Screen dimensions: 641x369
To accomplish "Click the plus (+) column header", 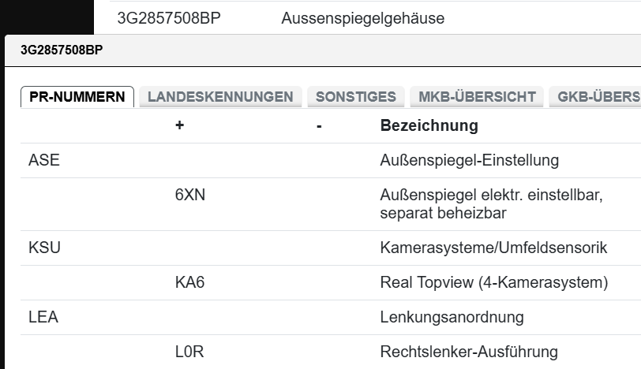I will pos(180,125).
